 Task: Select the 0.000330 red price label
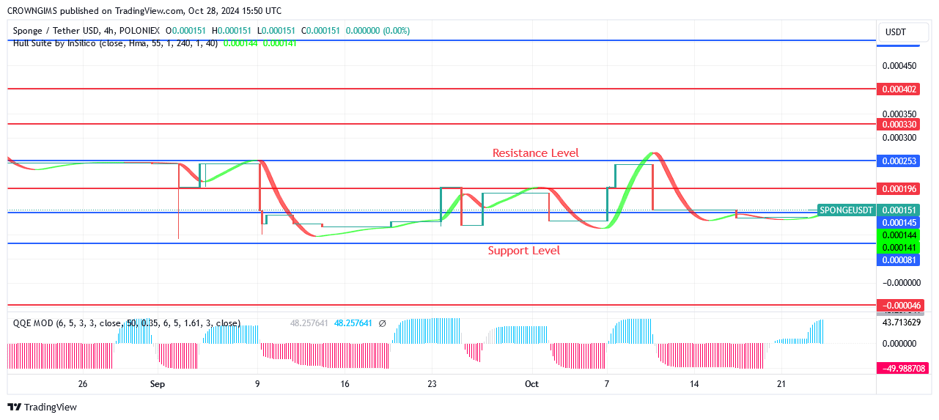pos(899,125)
